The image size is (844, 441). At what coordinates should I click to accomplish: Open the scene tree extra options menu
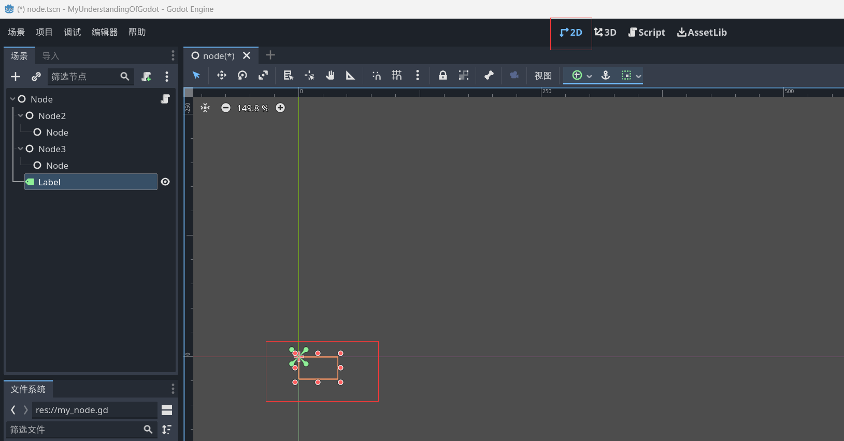tap(167, 77)
